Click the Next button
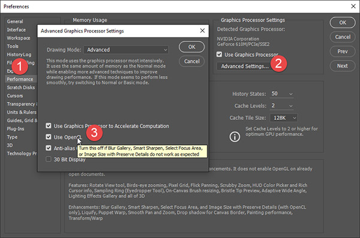The width and height of the screenshot is (360, 238). pyautogui.click(x=343, y=66)
